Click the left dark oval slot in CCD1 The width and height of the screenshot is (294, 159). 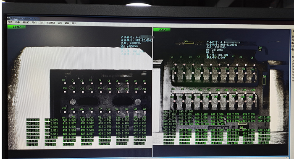(88, 102)
